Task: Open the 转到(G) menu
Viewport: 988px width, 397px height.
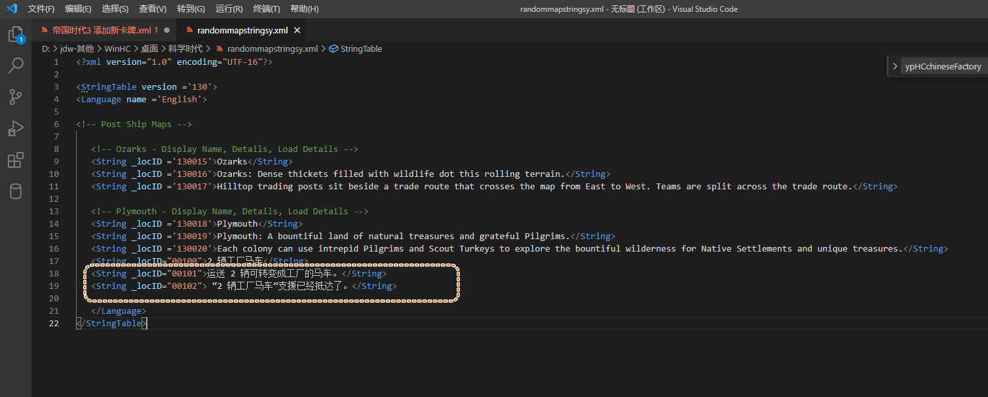Action: tap(191, 9)
